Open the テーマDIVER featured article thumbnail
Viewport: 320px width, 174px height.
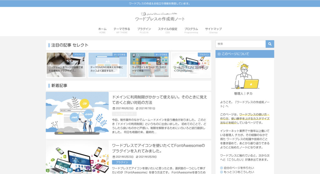click(108, 65)
